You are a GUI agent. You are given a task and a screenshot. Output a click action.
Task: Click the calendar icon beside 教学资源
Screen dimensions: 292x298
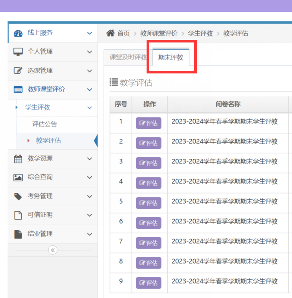(18, 159)
